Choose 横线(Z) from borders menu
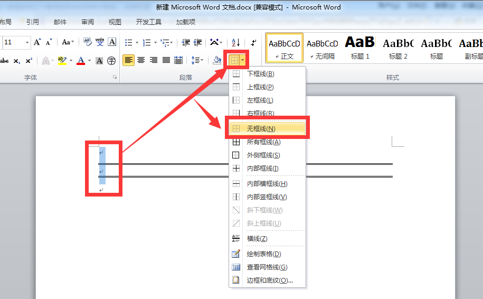This screenshot has width=483, height=299. 268,239
